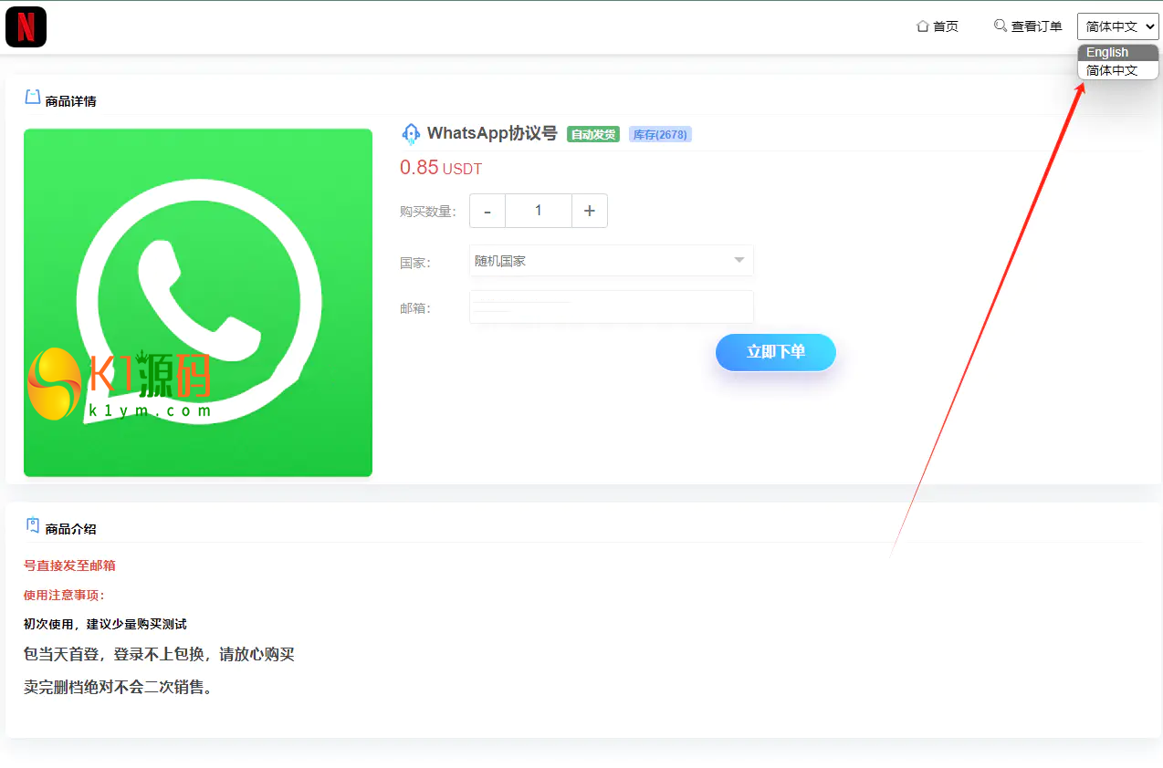Click the 商品详情 section heading
Viewport: 1163px width, 768px height.
click(x=70, y=101)
